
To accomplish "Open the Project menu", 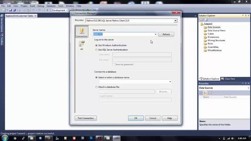I will pos(24,6).
